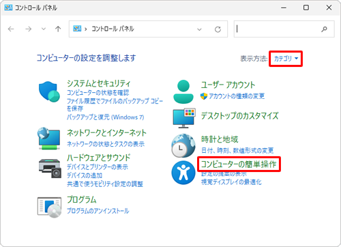Minimize the Control Panel window
The image size is (341, 247).
tap(284, 8)
